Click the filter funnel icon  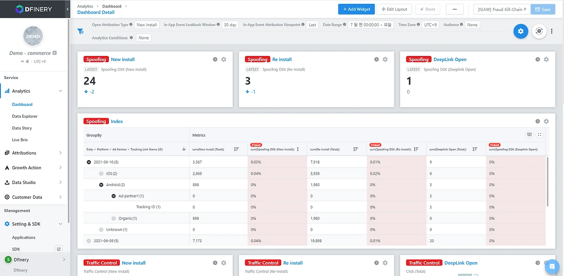80,31
